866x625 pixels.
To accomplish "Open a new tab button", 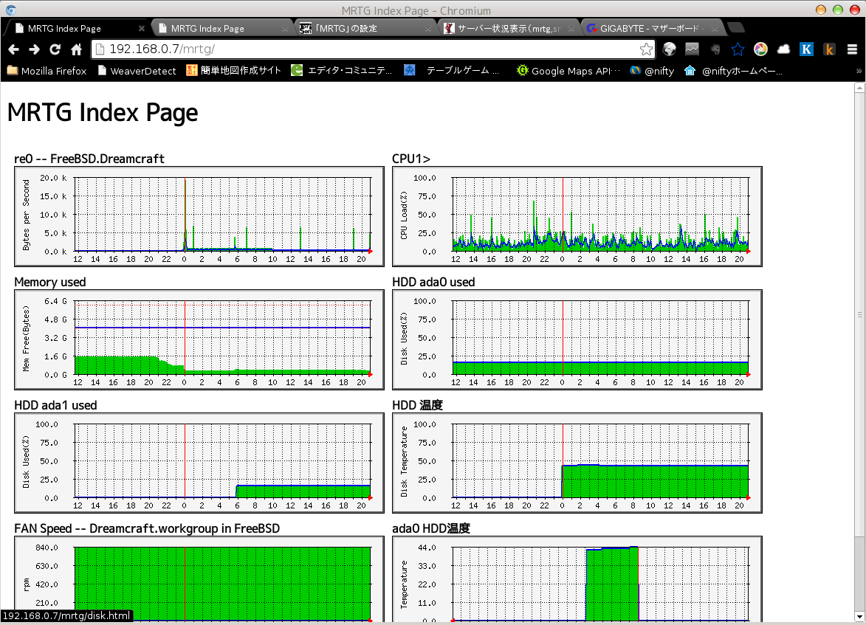I will tap(735, 27).
